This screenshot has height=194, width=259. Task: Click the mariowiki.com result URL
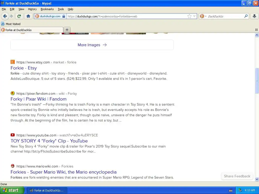tap(45, 166)
